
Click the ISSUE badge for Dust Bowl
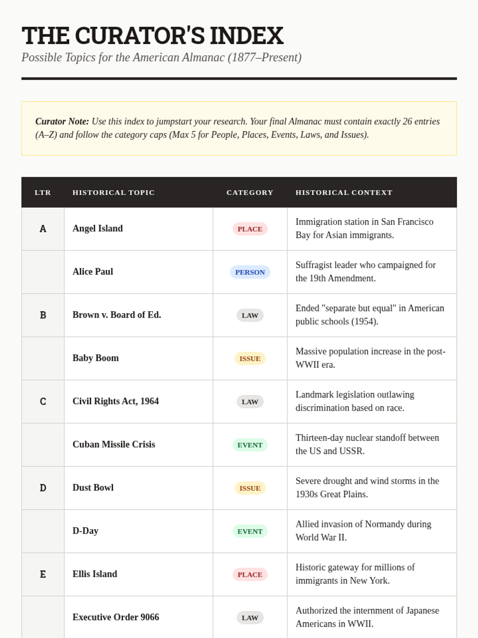tap(250, 488)
